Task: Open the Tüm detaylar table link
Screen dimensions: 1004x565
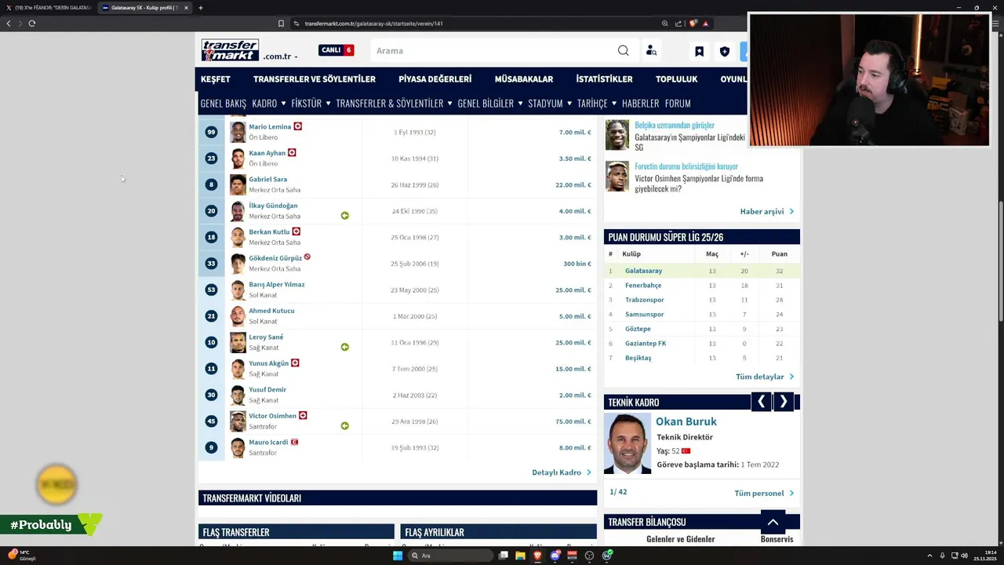Action: click(765, 377)
